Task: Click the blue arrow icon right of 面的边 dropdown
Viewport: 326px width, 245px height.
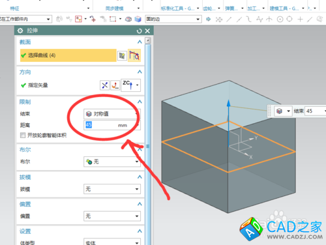Action: [208, 19]
